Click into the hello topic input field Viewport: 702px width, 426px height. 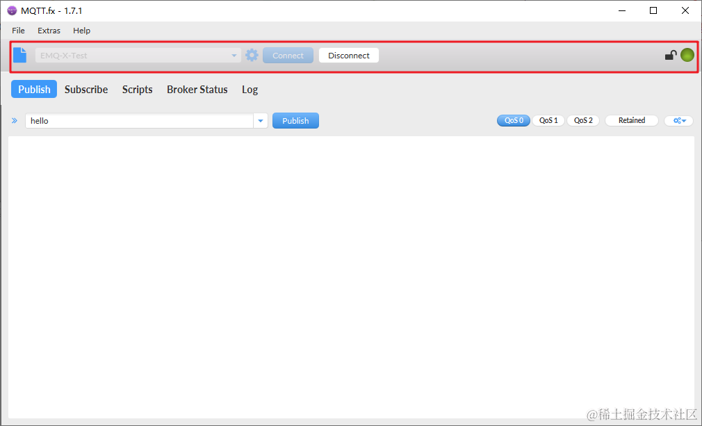point(139,121)
